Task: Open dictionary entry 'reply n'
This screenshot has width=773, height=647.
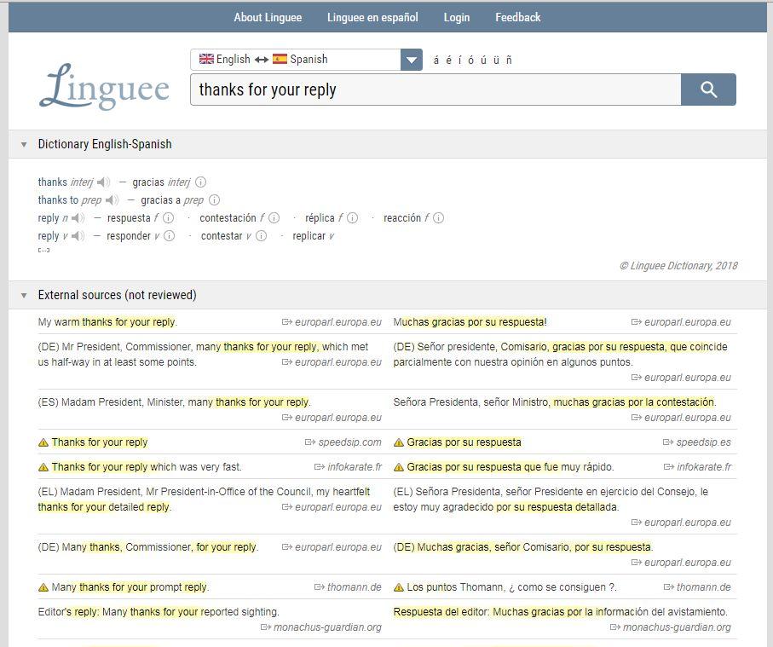Action: point(49,218)
